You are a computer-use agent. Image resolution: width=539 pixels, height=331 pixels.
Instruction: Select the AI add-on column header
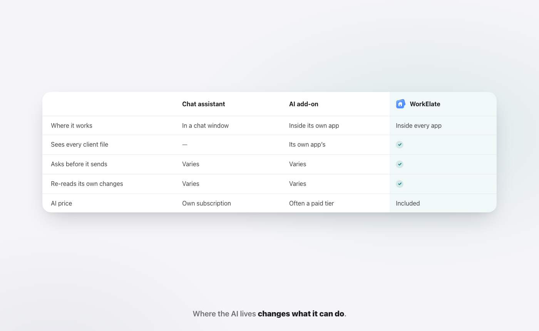click(304, 104)
